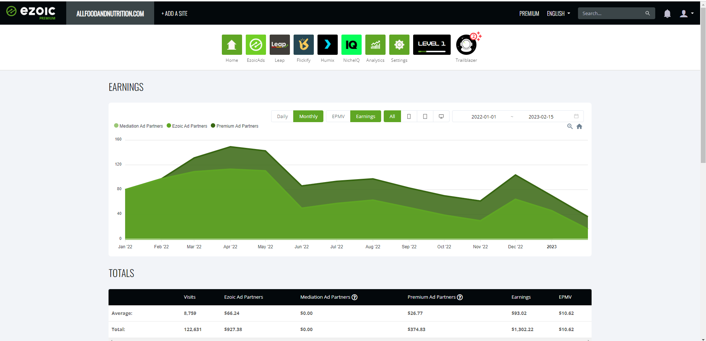Reset chart with the home icon
The width and height of the screenshot is (706, 341).
pos(579,126)
